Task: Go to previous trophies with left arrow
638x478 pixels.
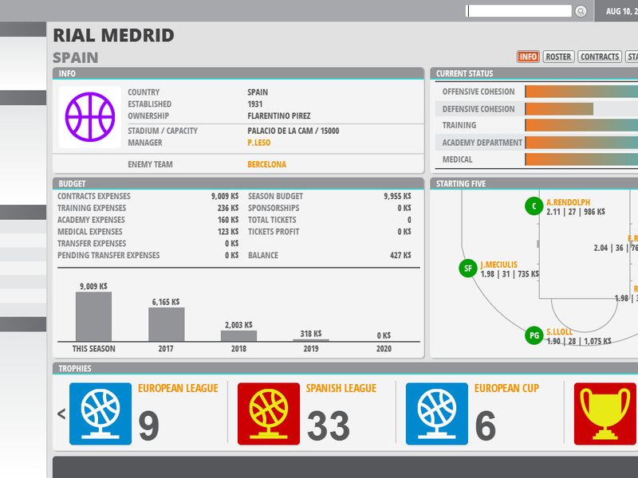Action: coord(61,413)
